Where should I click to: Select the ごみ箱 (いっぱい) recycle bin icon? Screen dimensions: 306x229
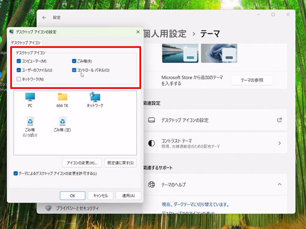(x=30, y=121)
